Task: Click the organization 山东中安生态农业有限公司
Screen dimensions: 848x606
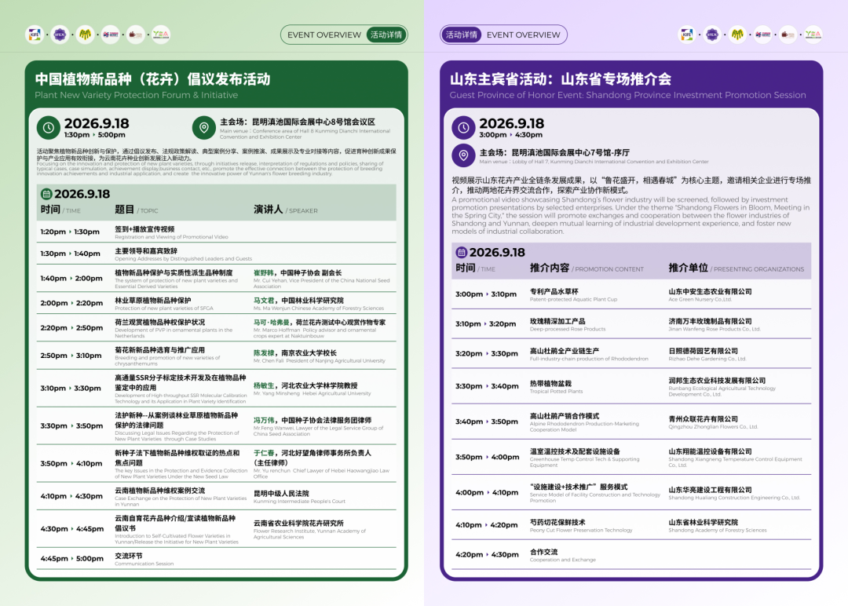Action: click(710, 291)
